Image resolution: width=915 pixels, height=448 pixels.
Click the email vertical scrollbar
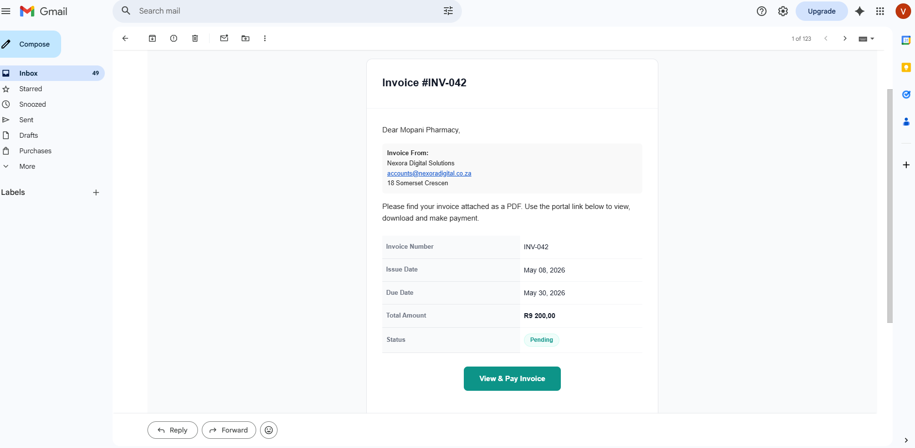tap(890, 206)
